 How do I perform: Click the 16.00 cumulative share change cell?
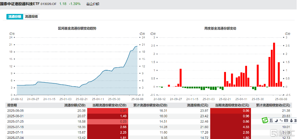[x=163, y=116]
